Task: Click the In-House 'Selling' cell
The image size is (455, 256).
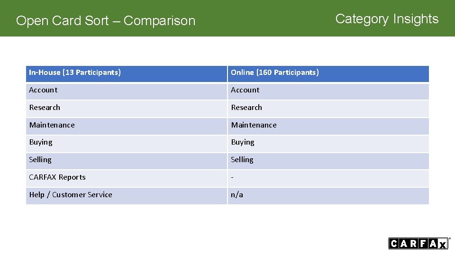Action: tap(40, 160)
